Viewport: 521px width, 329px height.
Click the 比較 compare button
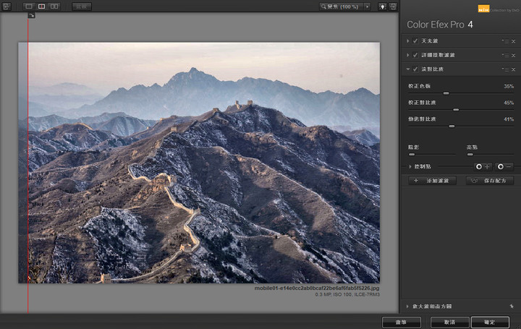(81, 7)
